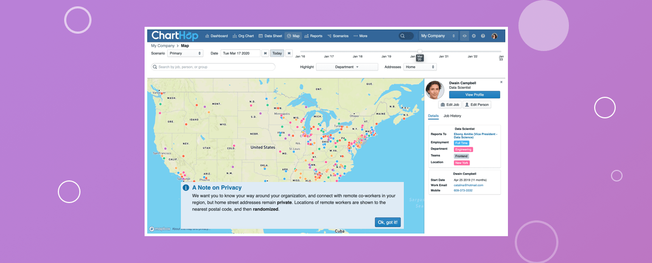Click the user avatar in the header
652x263 pixels.
pyautogui.click(x=494, y=36)
